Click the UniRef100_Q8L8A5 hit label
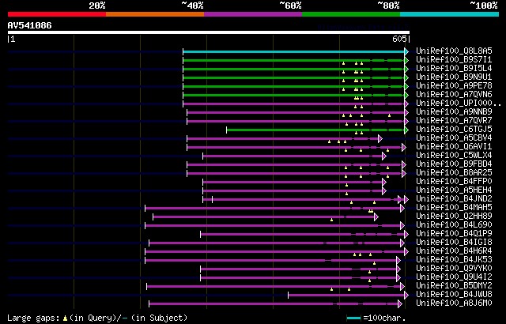This screenshot has width=506, height=324. point(454,51)
